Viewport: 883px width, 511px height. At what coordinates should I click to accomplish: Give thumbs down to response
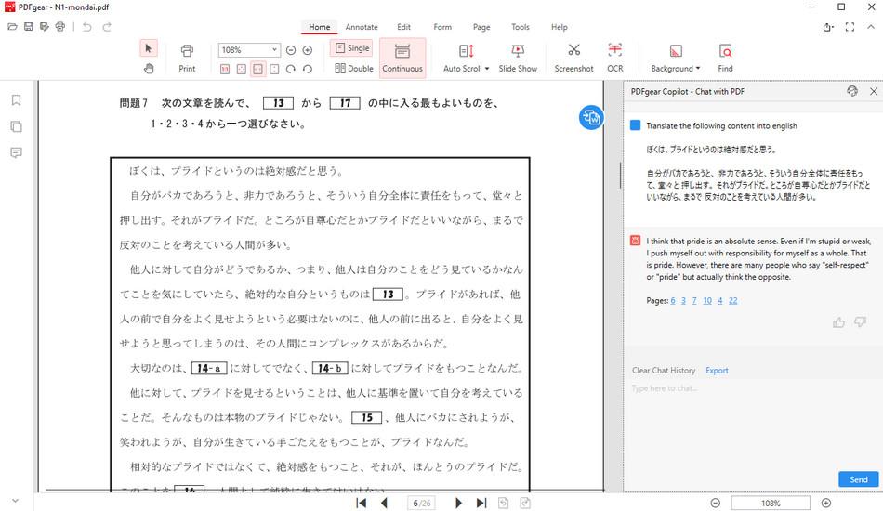point(860,321)
